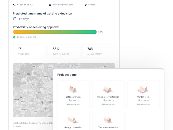Open the 171 Projects Done stat card
The height and width of the screenshot is (130, 173).
point(29,51)
